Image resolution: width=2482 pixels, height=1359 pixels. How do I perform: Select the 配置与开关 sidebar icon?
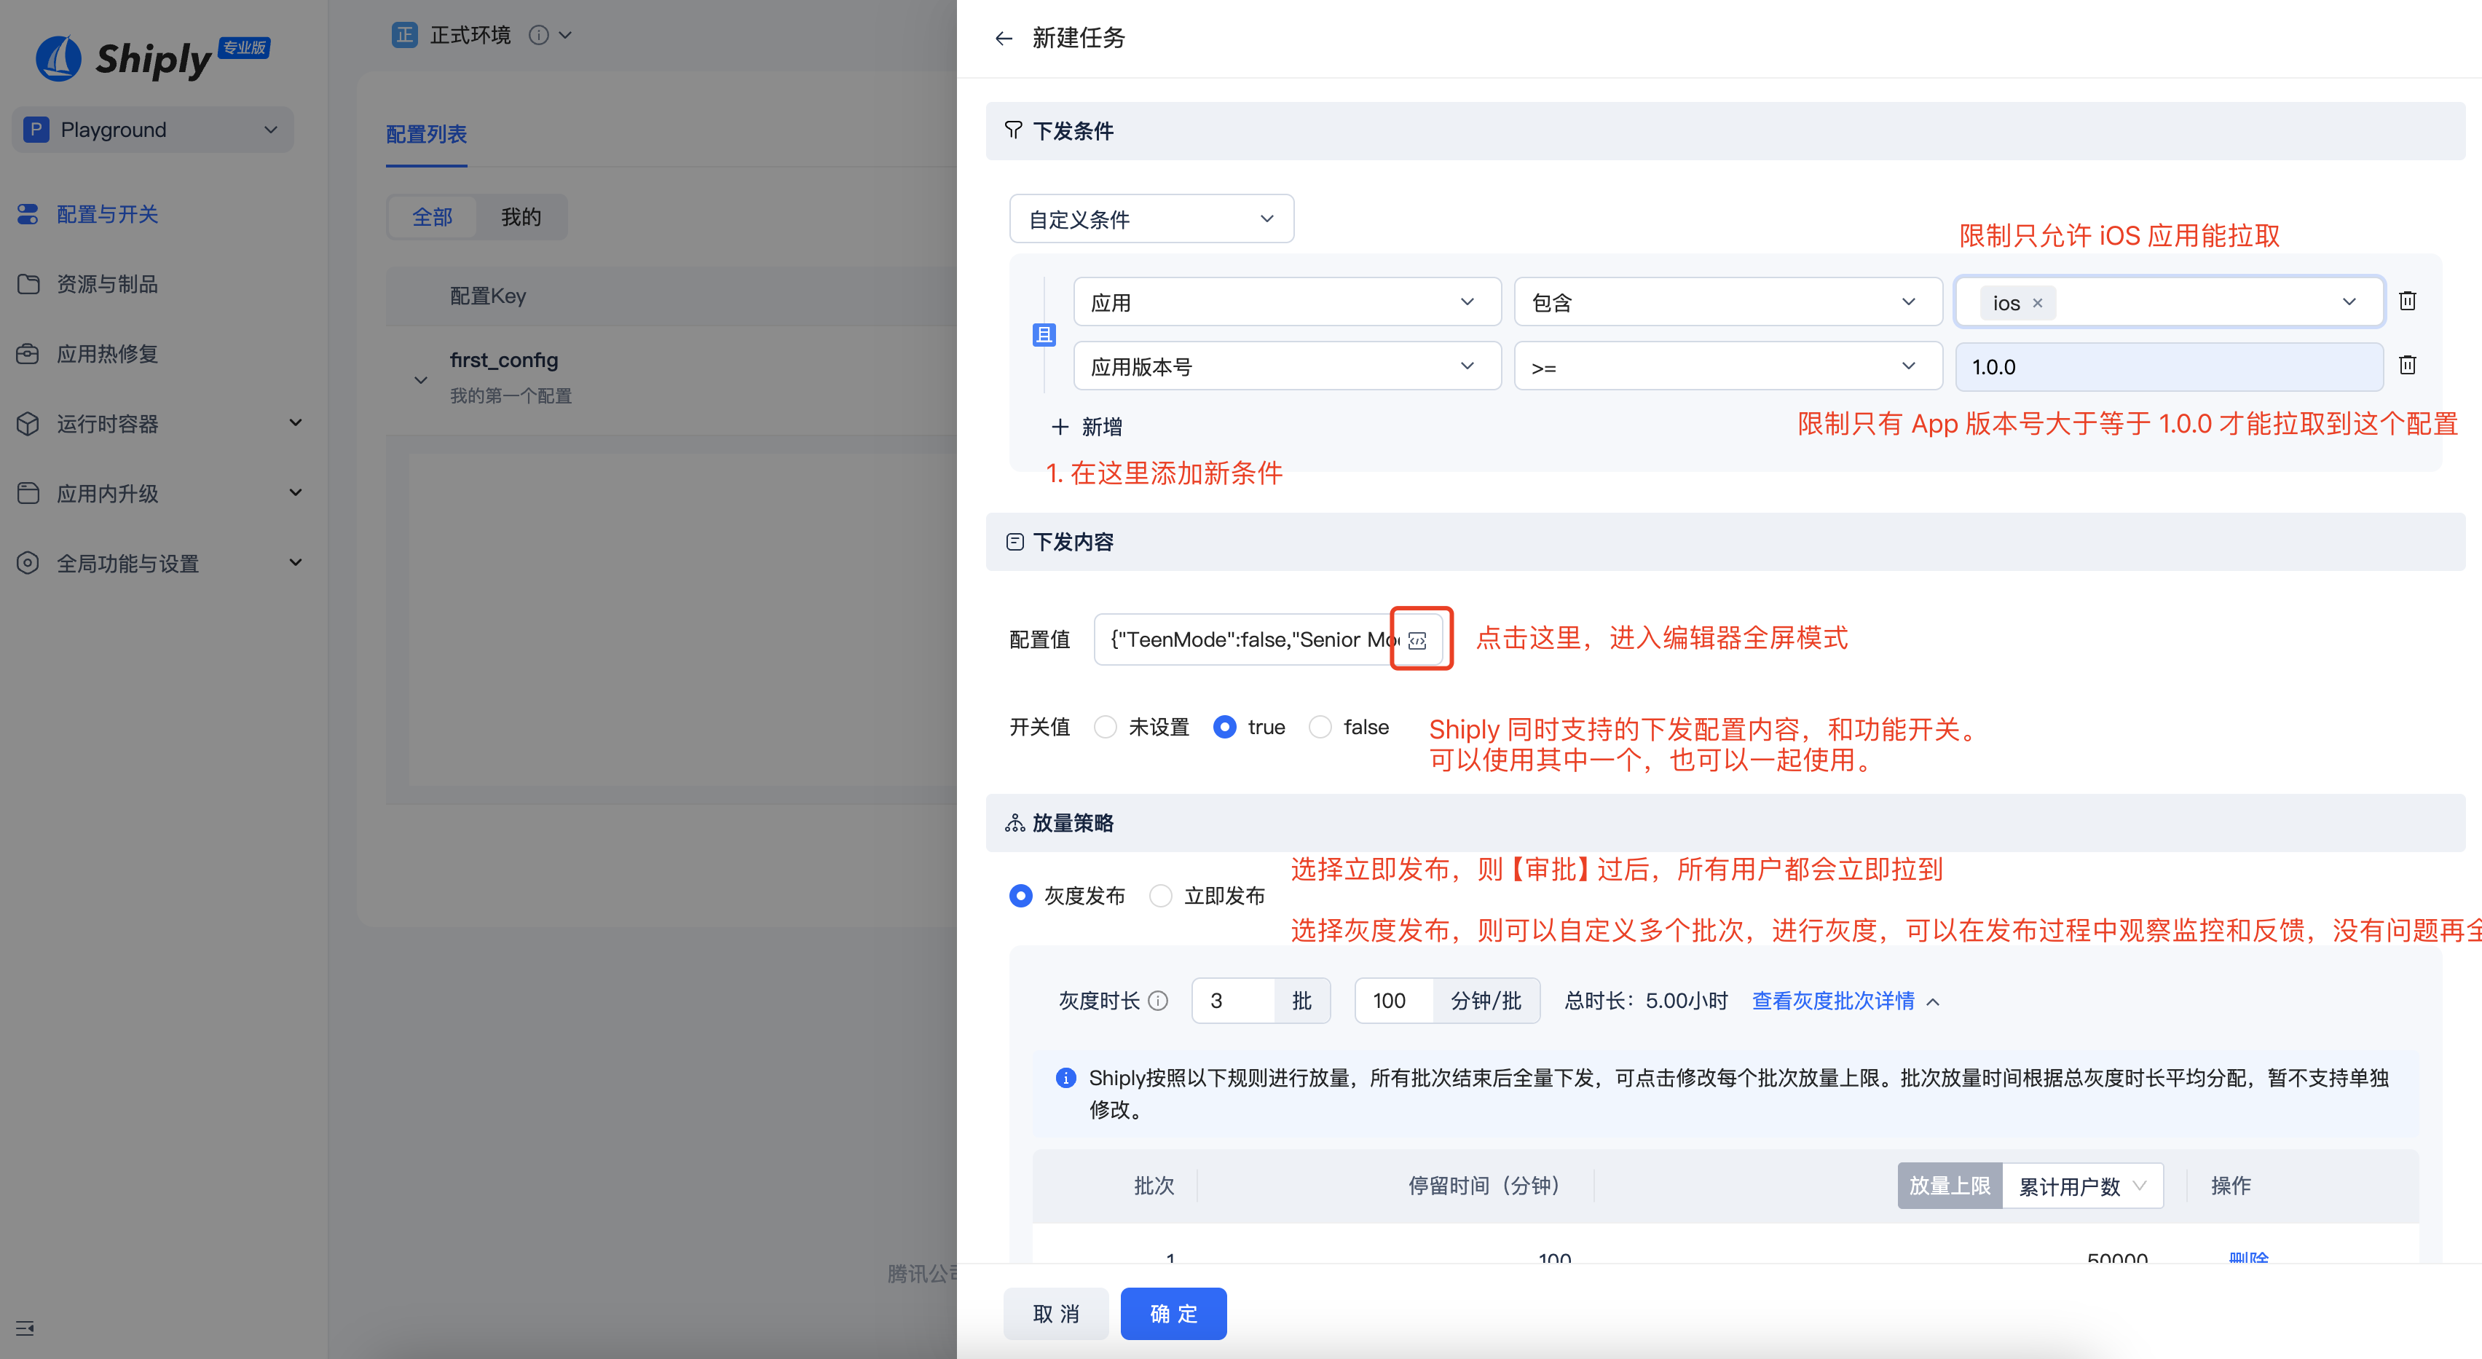(x=27, y=214)
